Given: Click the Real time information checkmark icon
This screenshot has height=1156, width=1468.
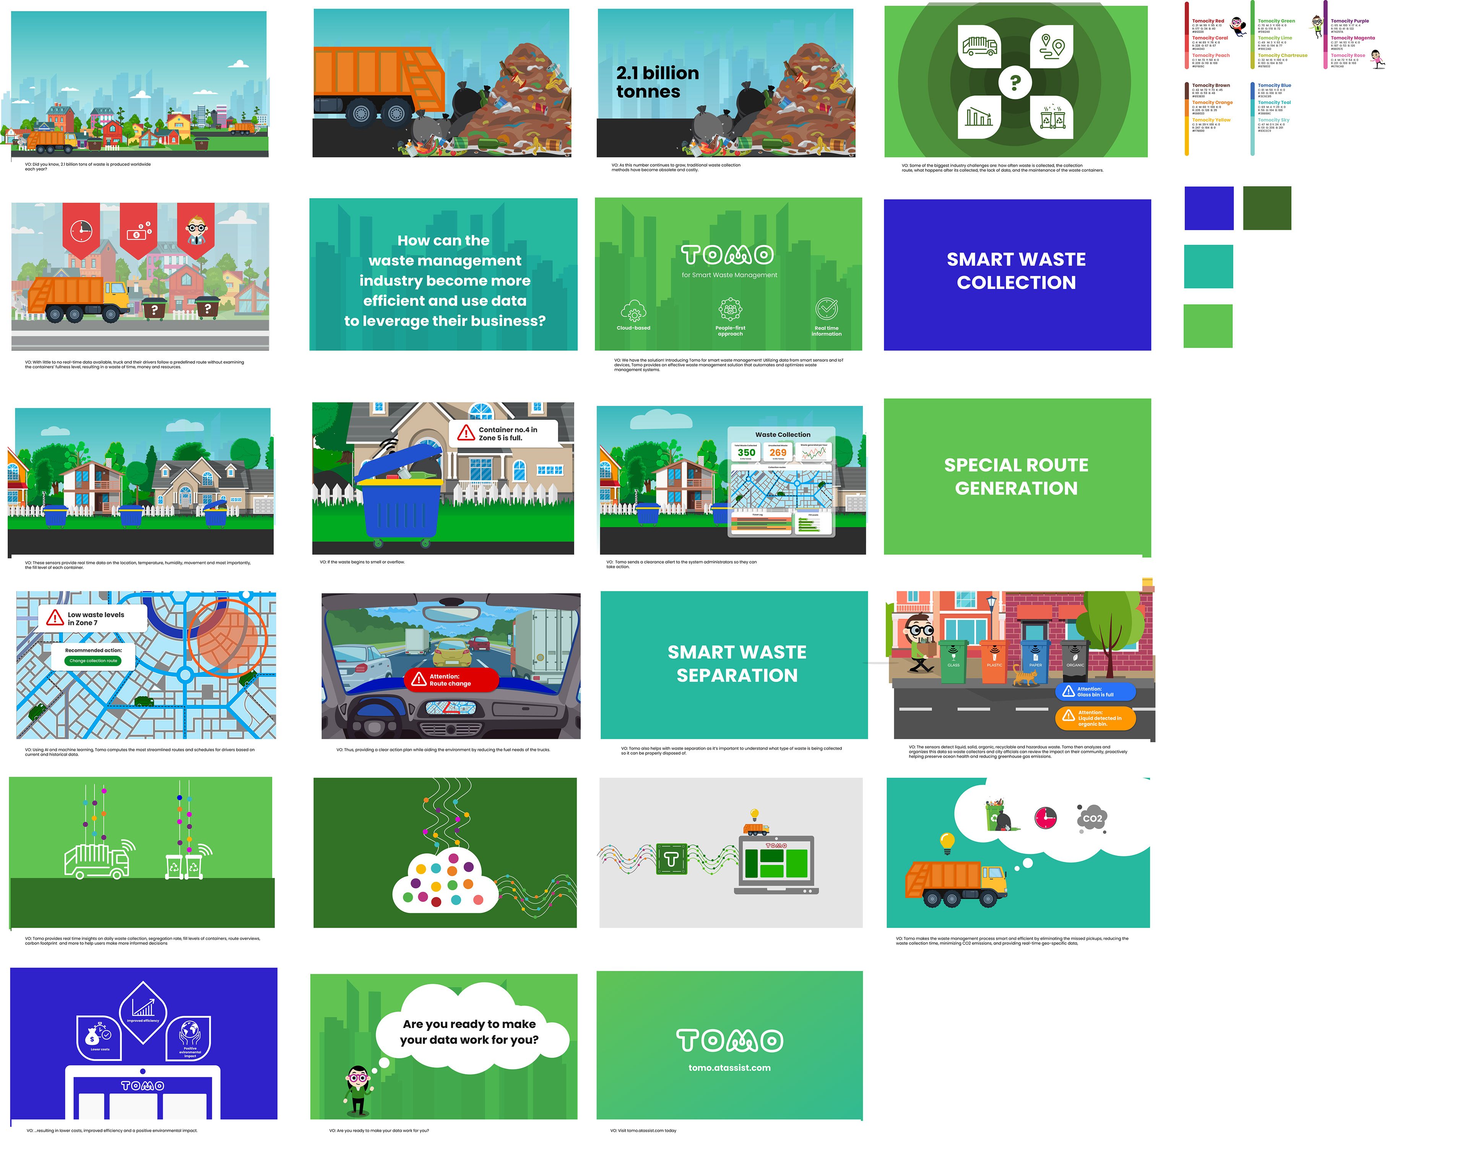Looking at the screenshot, I should [826, 309].
